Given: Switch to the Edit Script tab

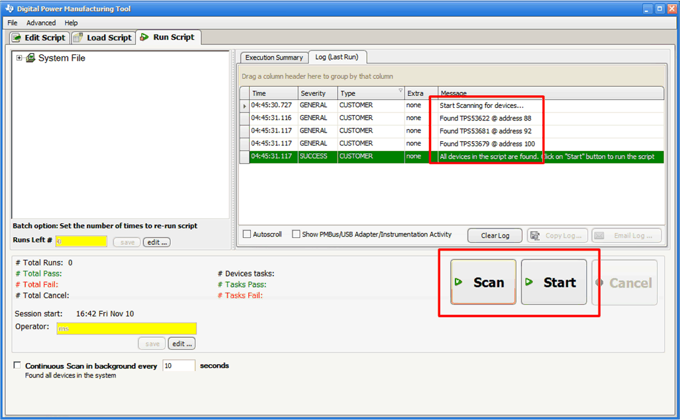Looking at the screenshot, I should click(38, 38).
